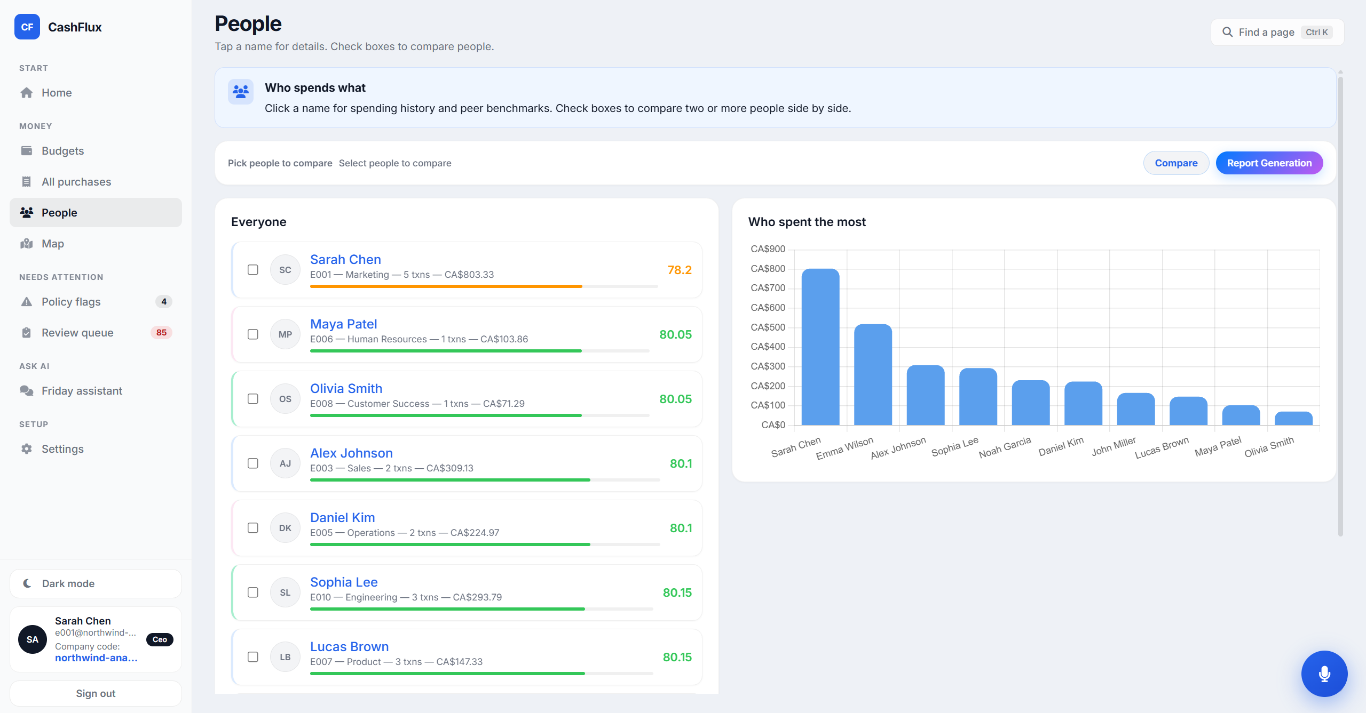Click Noah Garcia's bar in chart
The height and width of the screenshot is (713, 1366).
1030,403
